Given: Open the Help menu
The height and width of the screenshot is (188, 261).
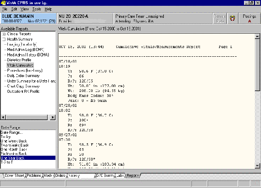Looking at the screenshot, I should [x=48, y=9].
